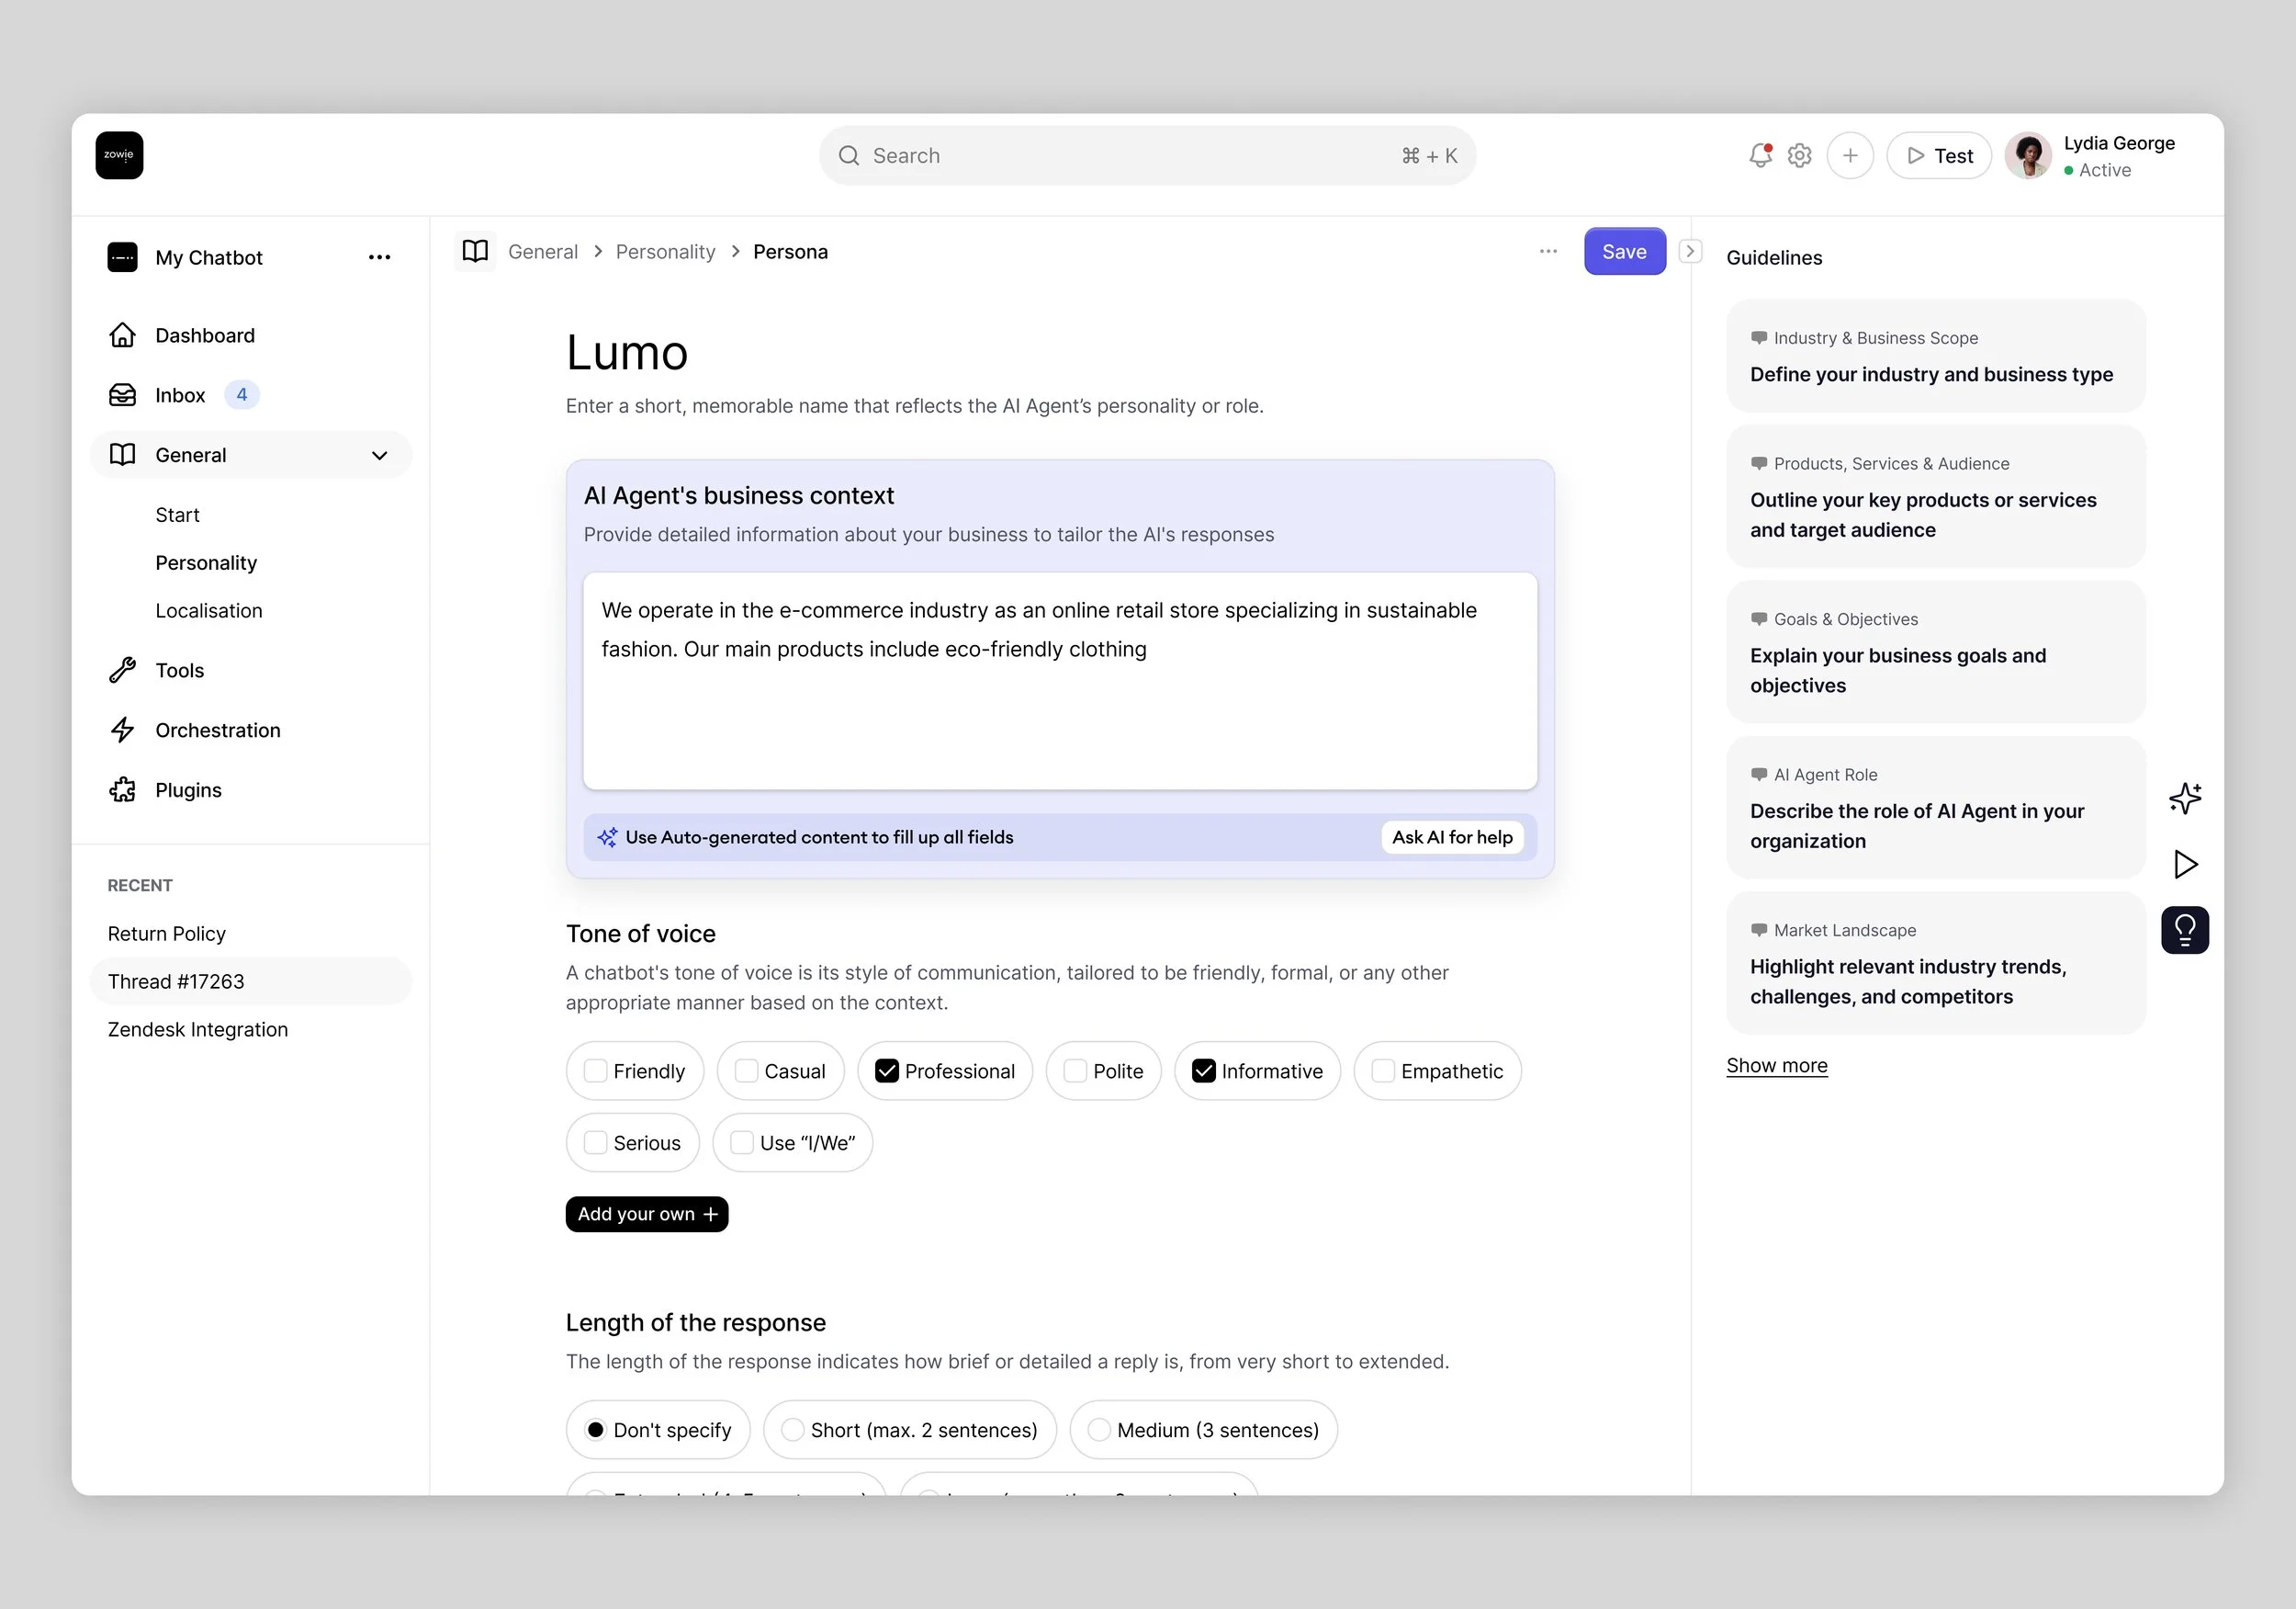Collapse the Guidelines panel with the arrow

tap(1690, 251)
